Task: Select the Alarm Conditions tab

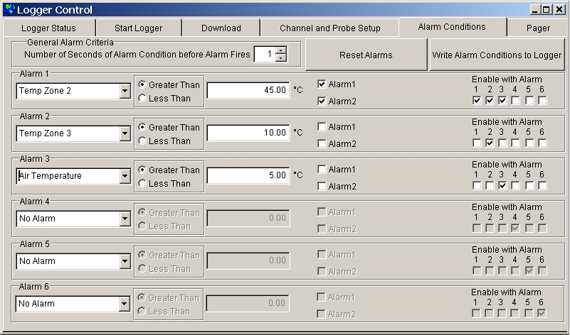Action: pos(452,27)
